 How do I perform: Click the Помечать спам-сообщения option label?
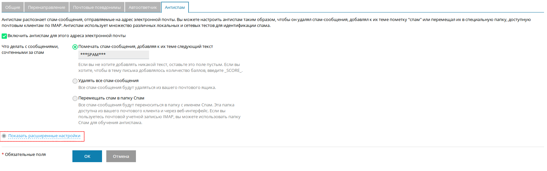point(145,47)
